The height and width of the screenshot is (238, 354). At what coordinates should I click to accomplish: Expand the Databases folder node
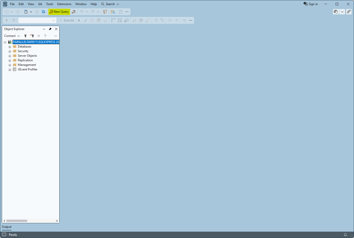coord(10,47)
